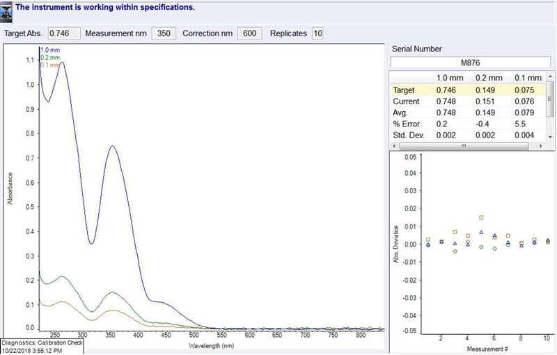
Task: Click the green circle marker at measurement 3
Action: pos(455,251)
